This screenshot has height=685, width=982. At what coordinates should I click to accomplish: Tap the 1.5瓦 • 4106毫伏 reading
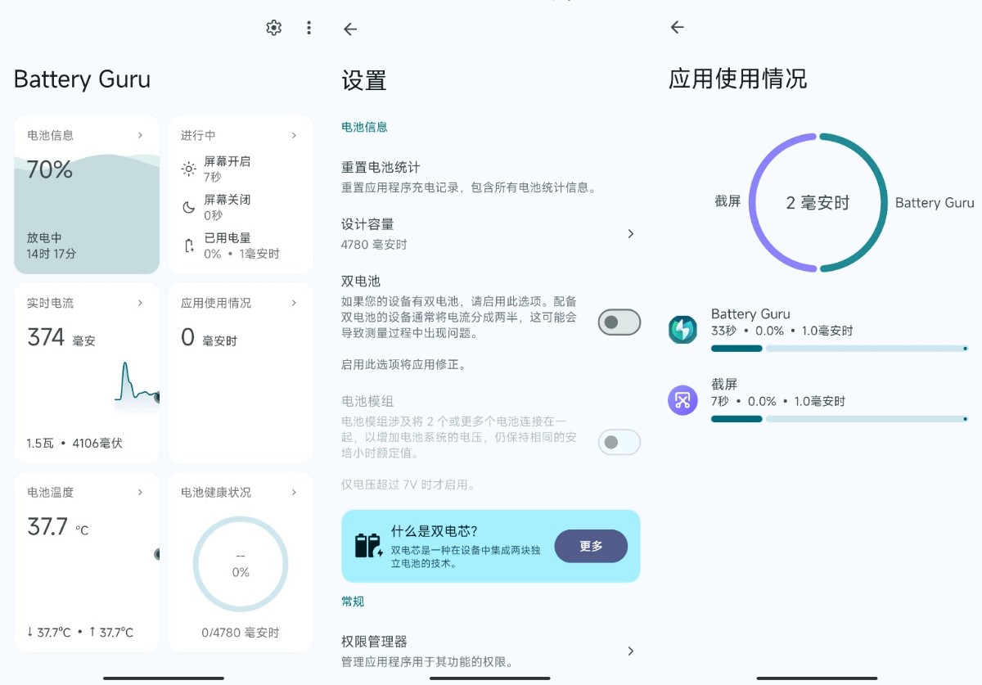[x=74, y=444]
